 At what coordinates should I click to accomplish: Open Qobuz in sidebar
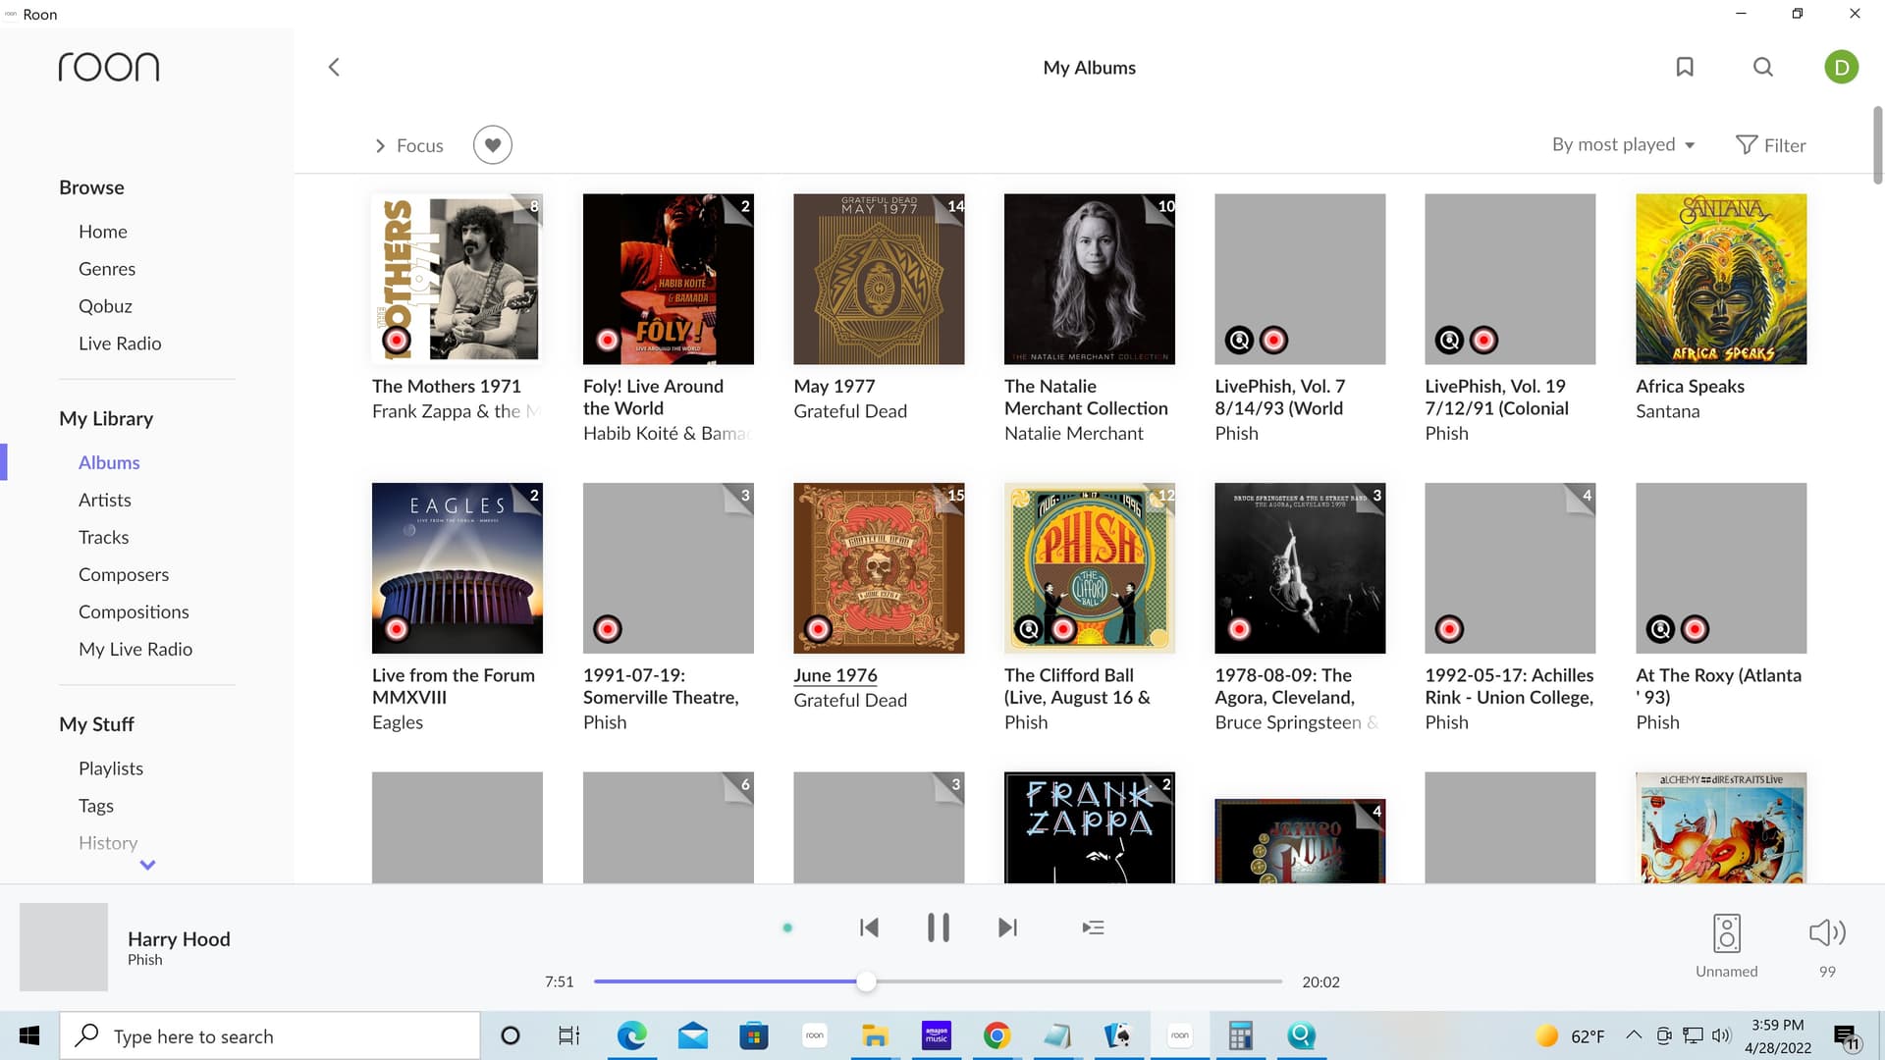point(105,306)
